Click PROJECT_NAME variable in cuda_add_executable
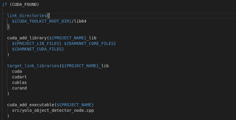The image size is (236, 120). point(75,105)
